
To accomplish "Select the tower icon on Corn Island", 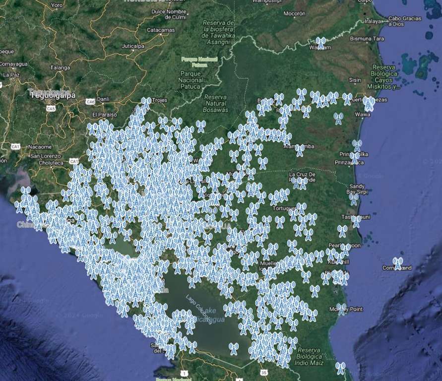I will point(397,263).
